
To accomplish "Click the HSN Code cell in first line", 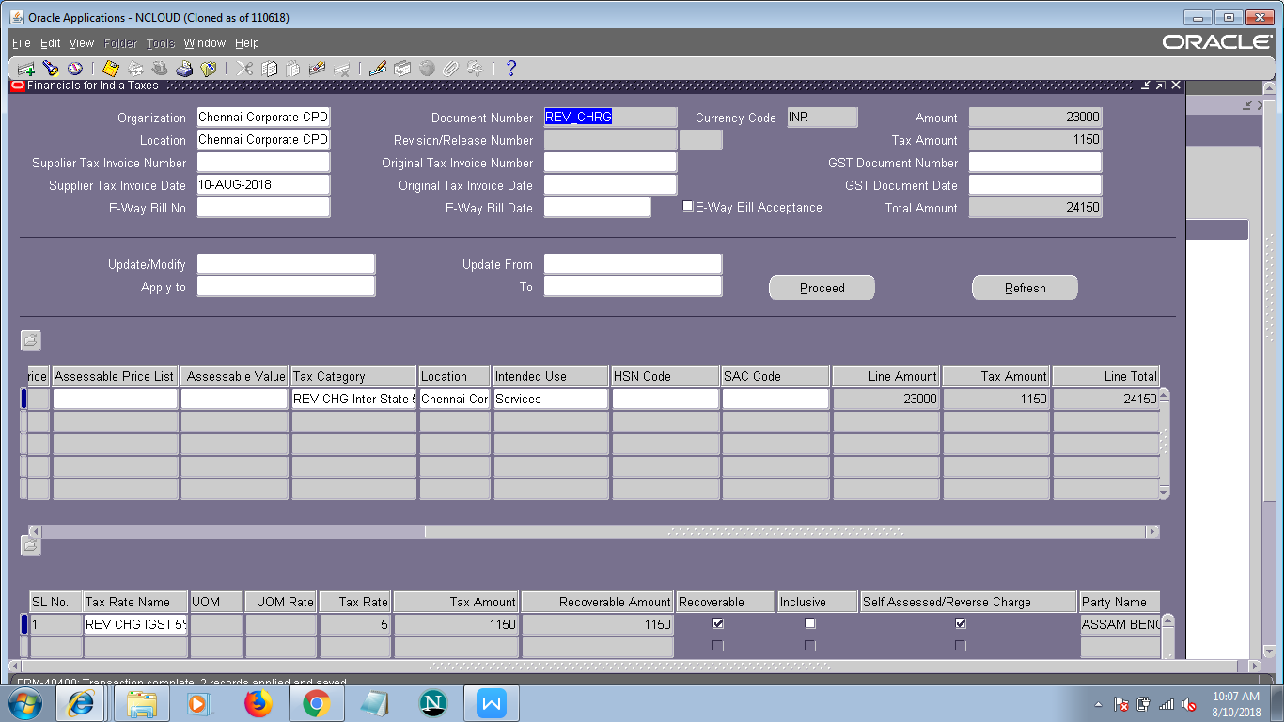I will point(665,399).
